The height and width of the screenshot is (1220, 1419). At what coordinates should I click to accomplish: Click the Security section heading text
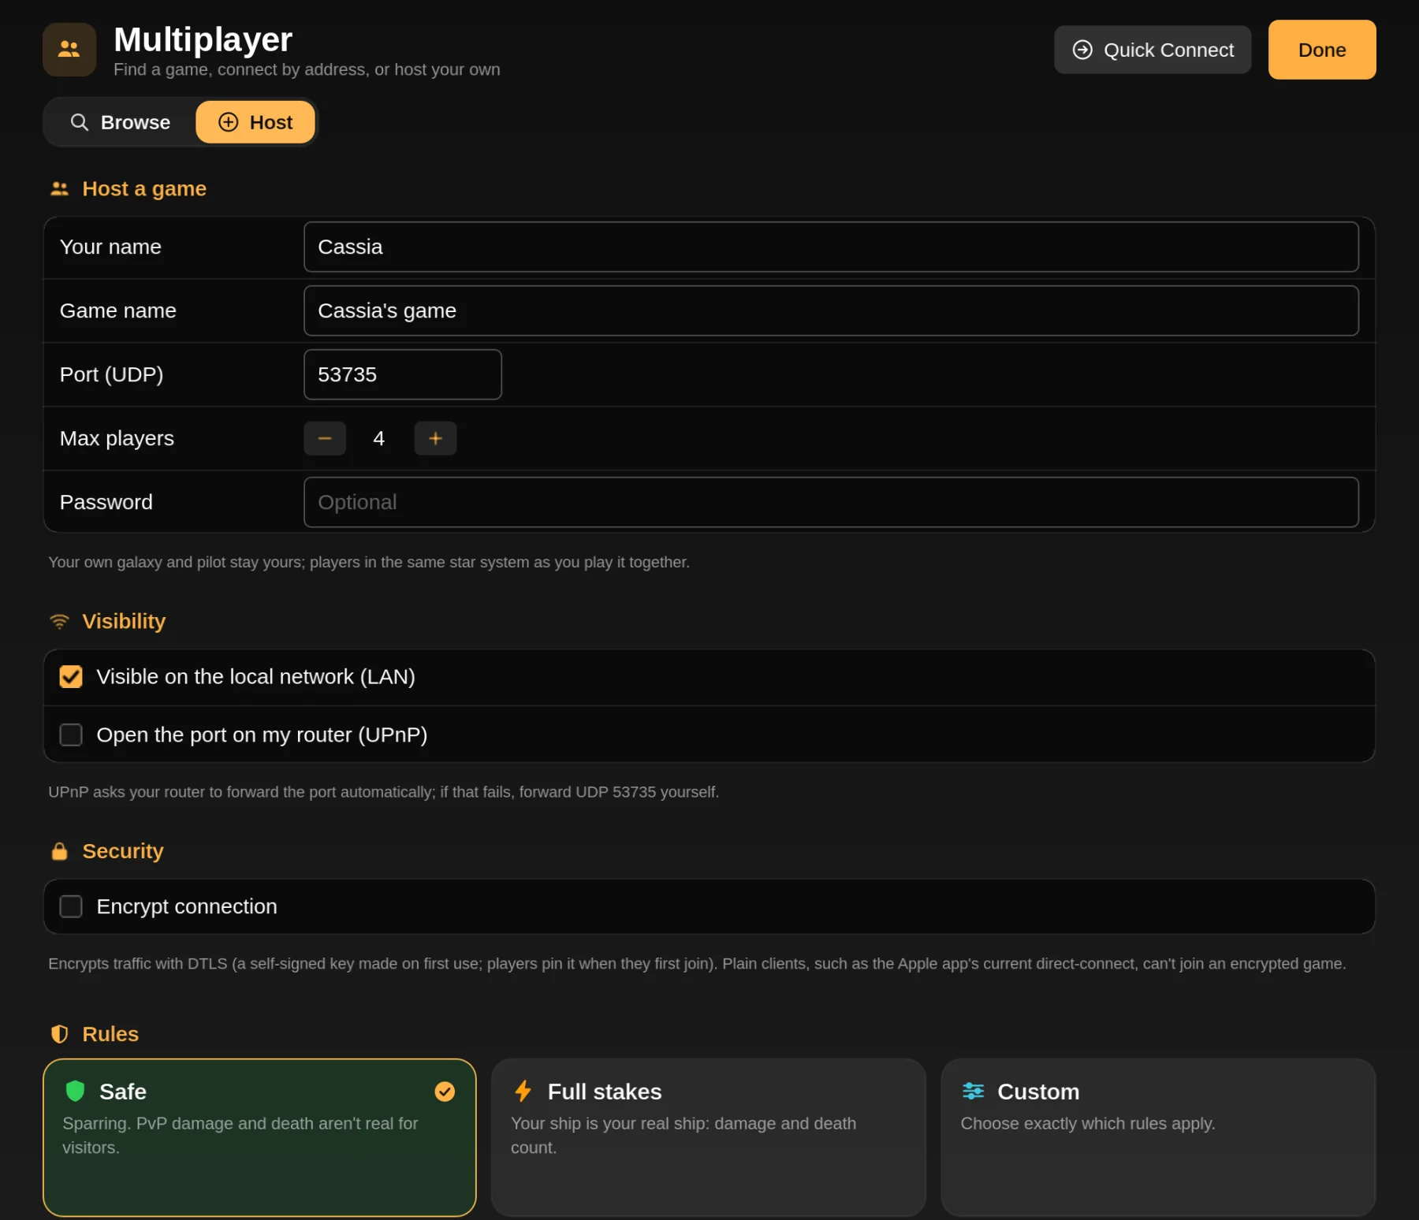point(123,851)
